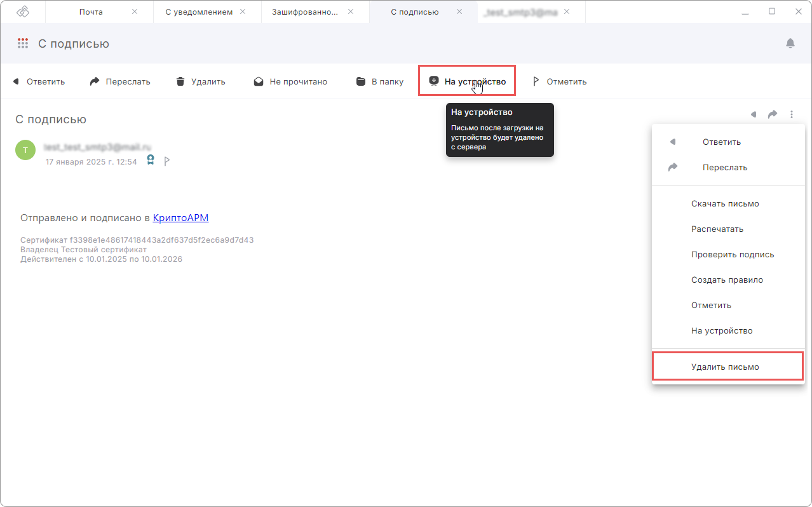The image size is (812, 507).
Task: Click the flag icon next to message date
Action: click(167, 161)
